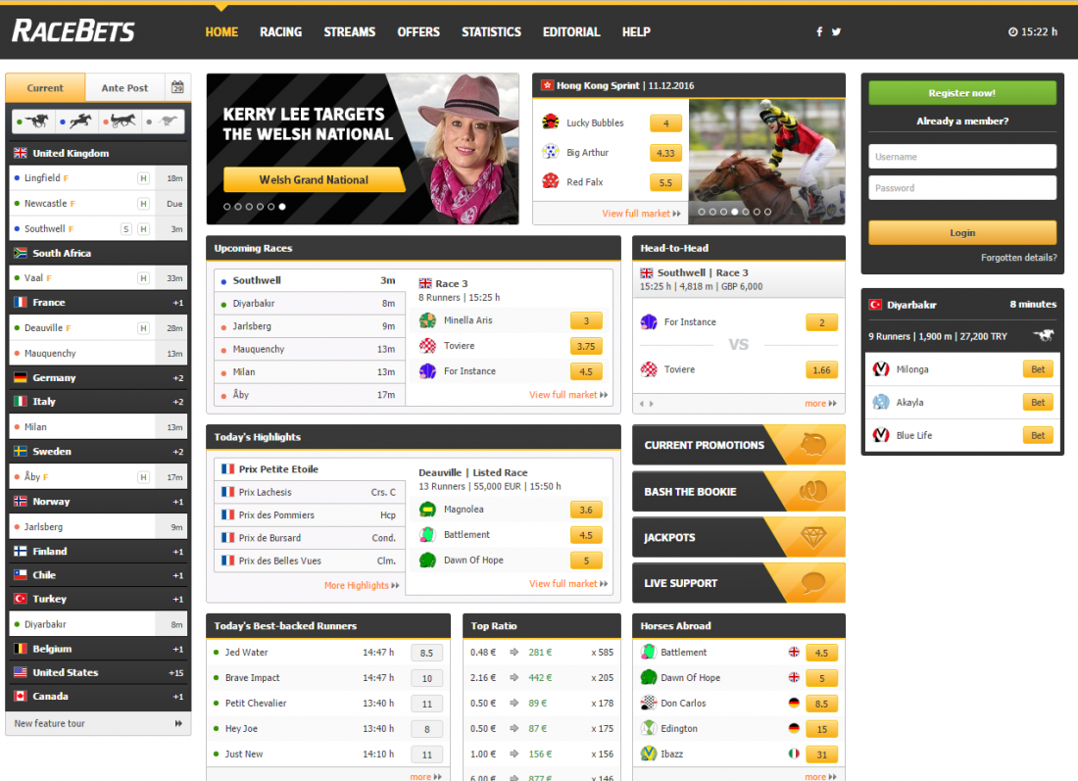Click the Don Carlos silks icon
This screenshot has width=1078, height=781.
[x=649, y=703]
